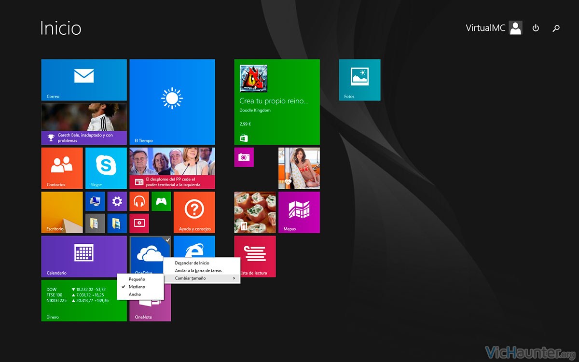Open the small Video tile
Screen dimensions: 579x362
139,223
